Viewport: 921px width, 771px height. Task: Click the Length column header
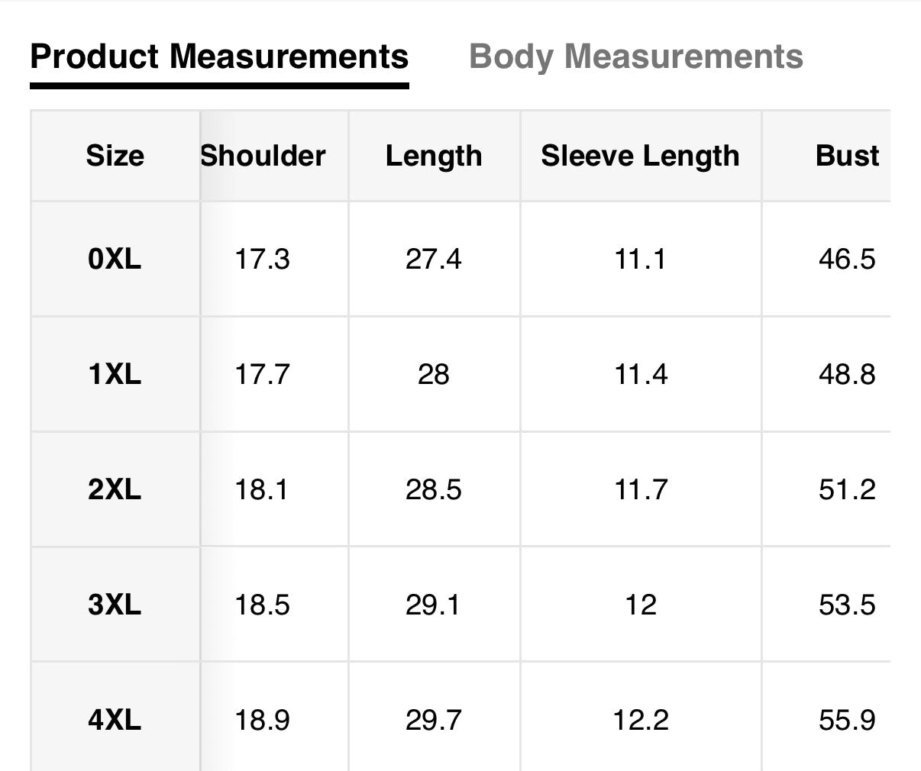click(434, 156)
